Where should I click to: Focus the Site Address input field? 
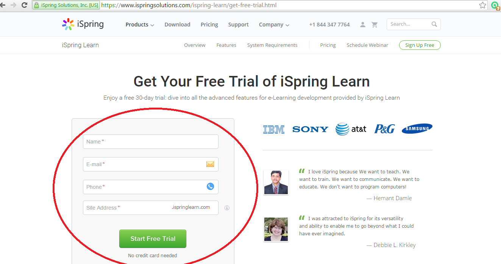point(151,208)
